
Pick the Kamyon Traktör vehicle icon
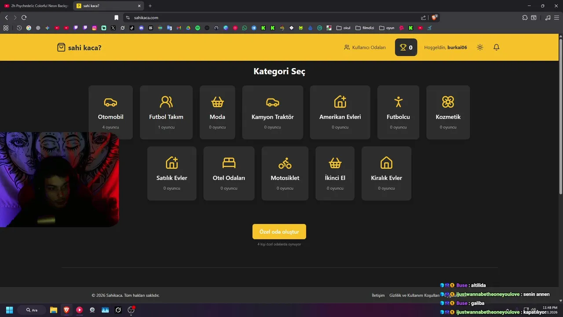pyautogui.click(x=273, y=102)
